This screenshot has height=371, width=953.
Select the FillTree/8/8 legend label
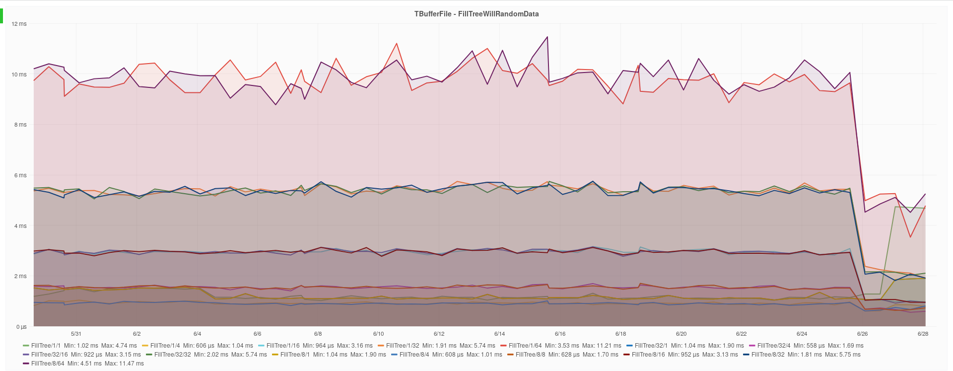click(x=530, y=355)
